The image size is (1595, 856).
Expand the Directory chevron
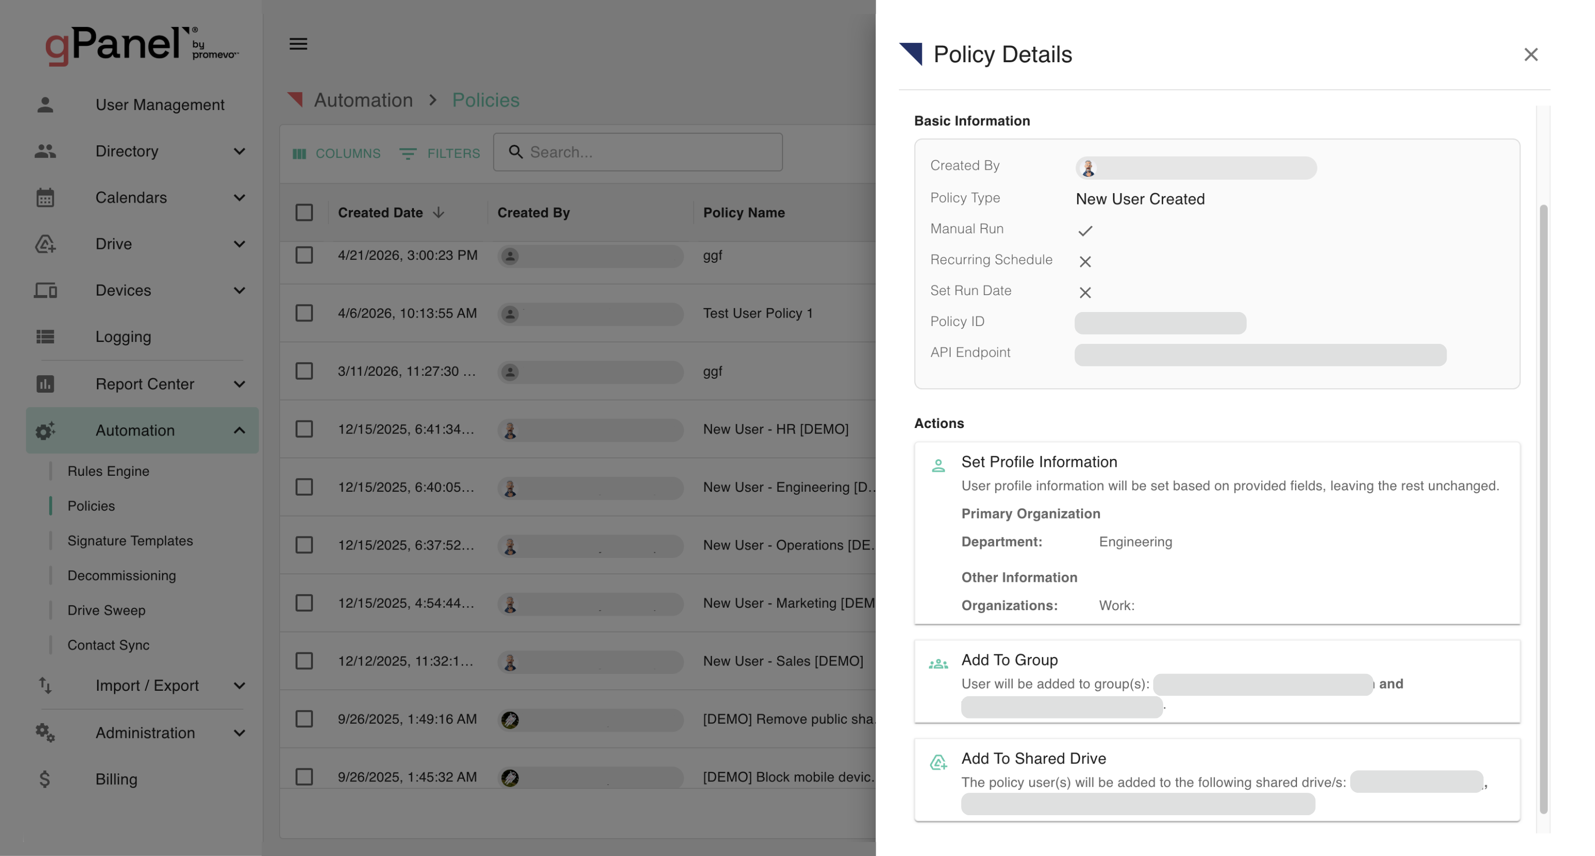click(x=239, y=151)
